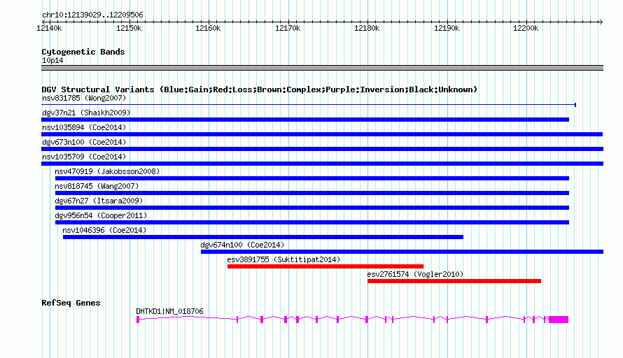623x358 pixels.
Task: Open variant nsv818745 (Wang2007) label
Action: click(97, 186)
